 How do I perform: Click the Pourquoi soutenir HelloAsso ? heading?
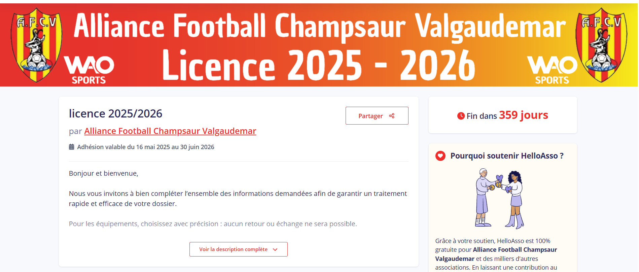pos(507,156)
